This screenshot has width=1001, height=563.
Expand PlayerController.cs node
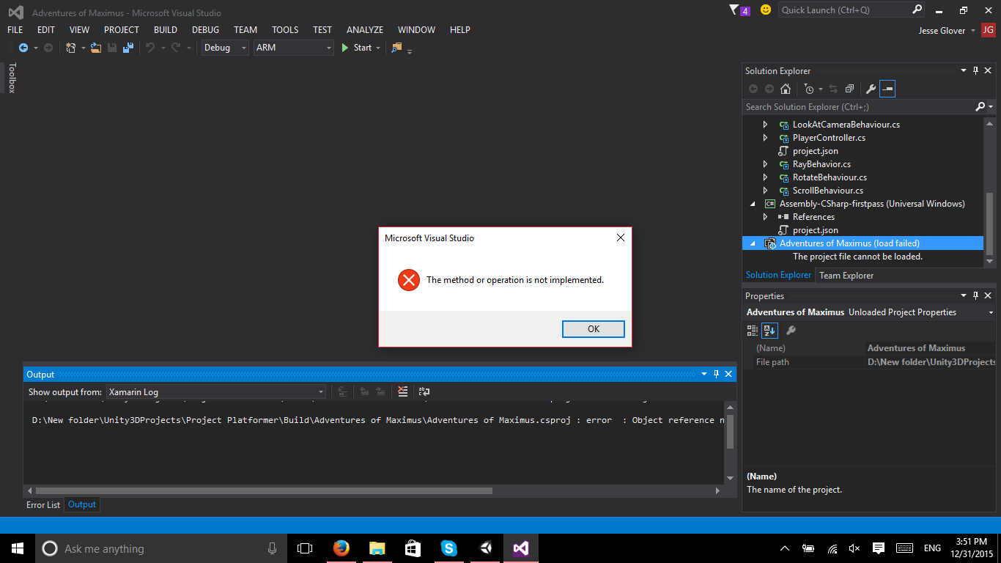(x=766, y=138)
